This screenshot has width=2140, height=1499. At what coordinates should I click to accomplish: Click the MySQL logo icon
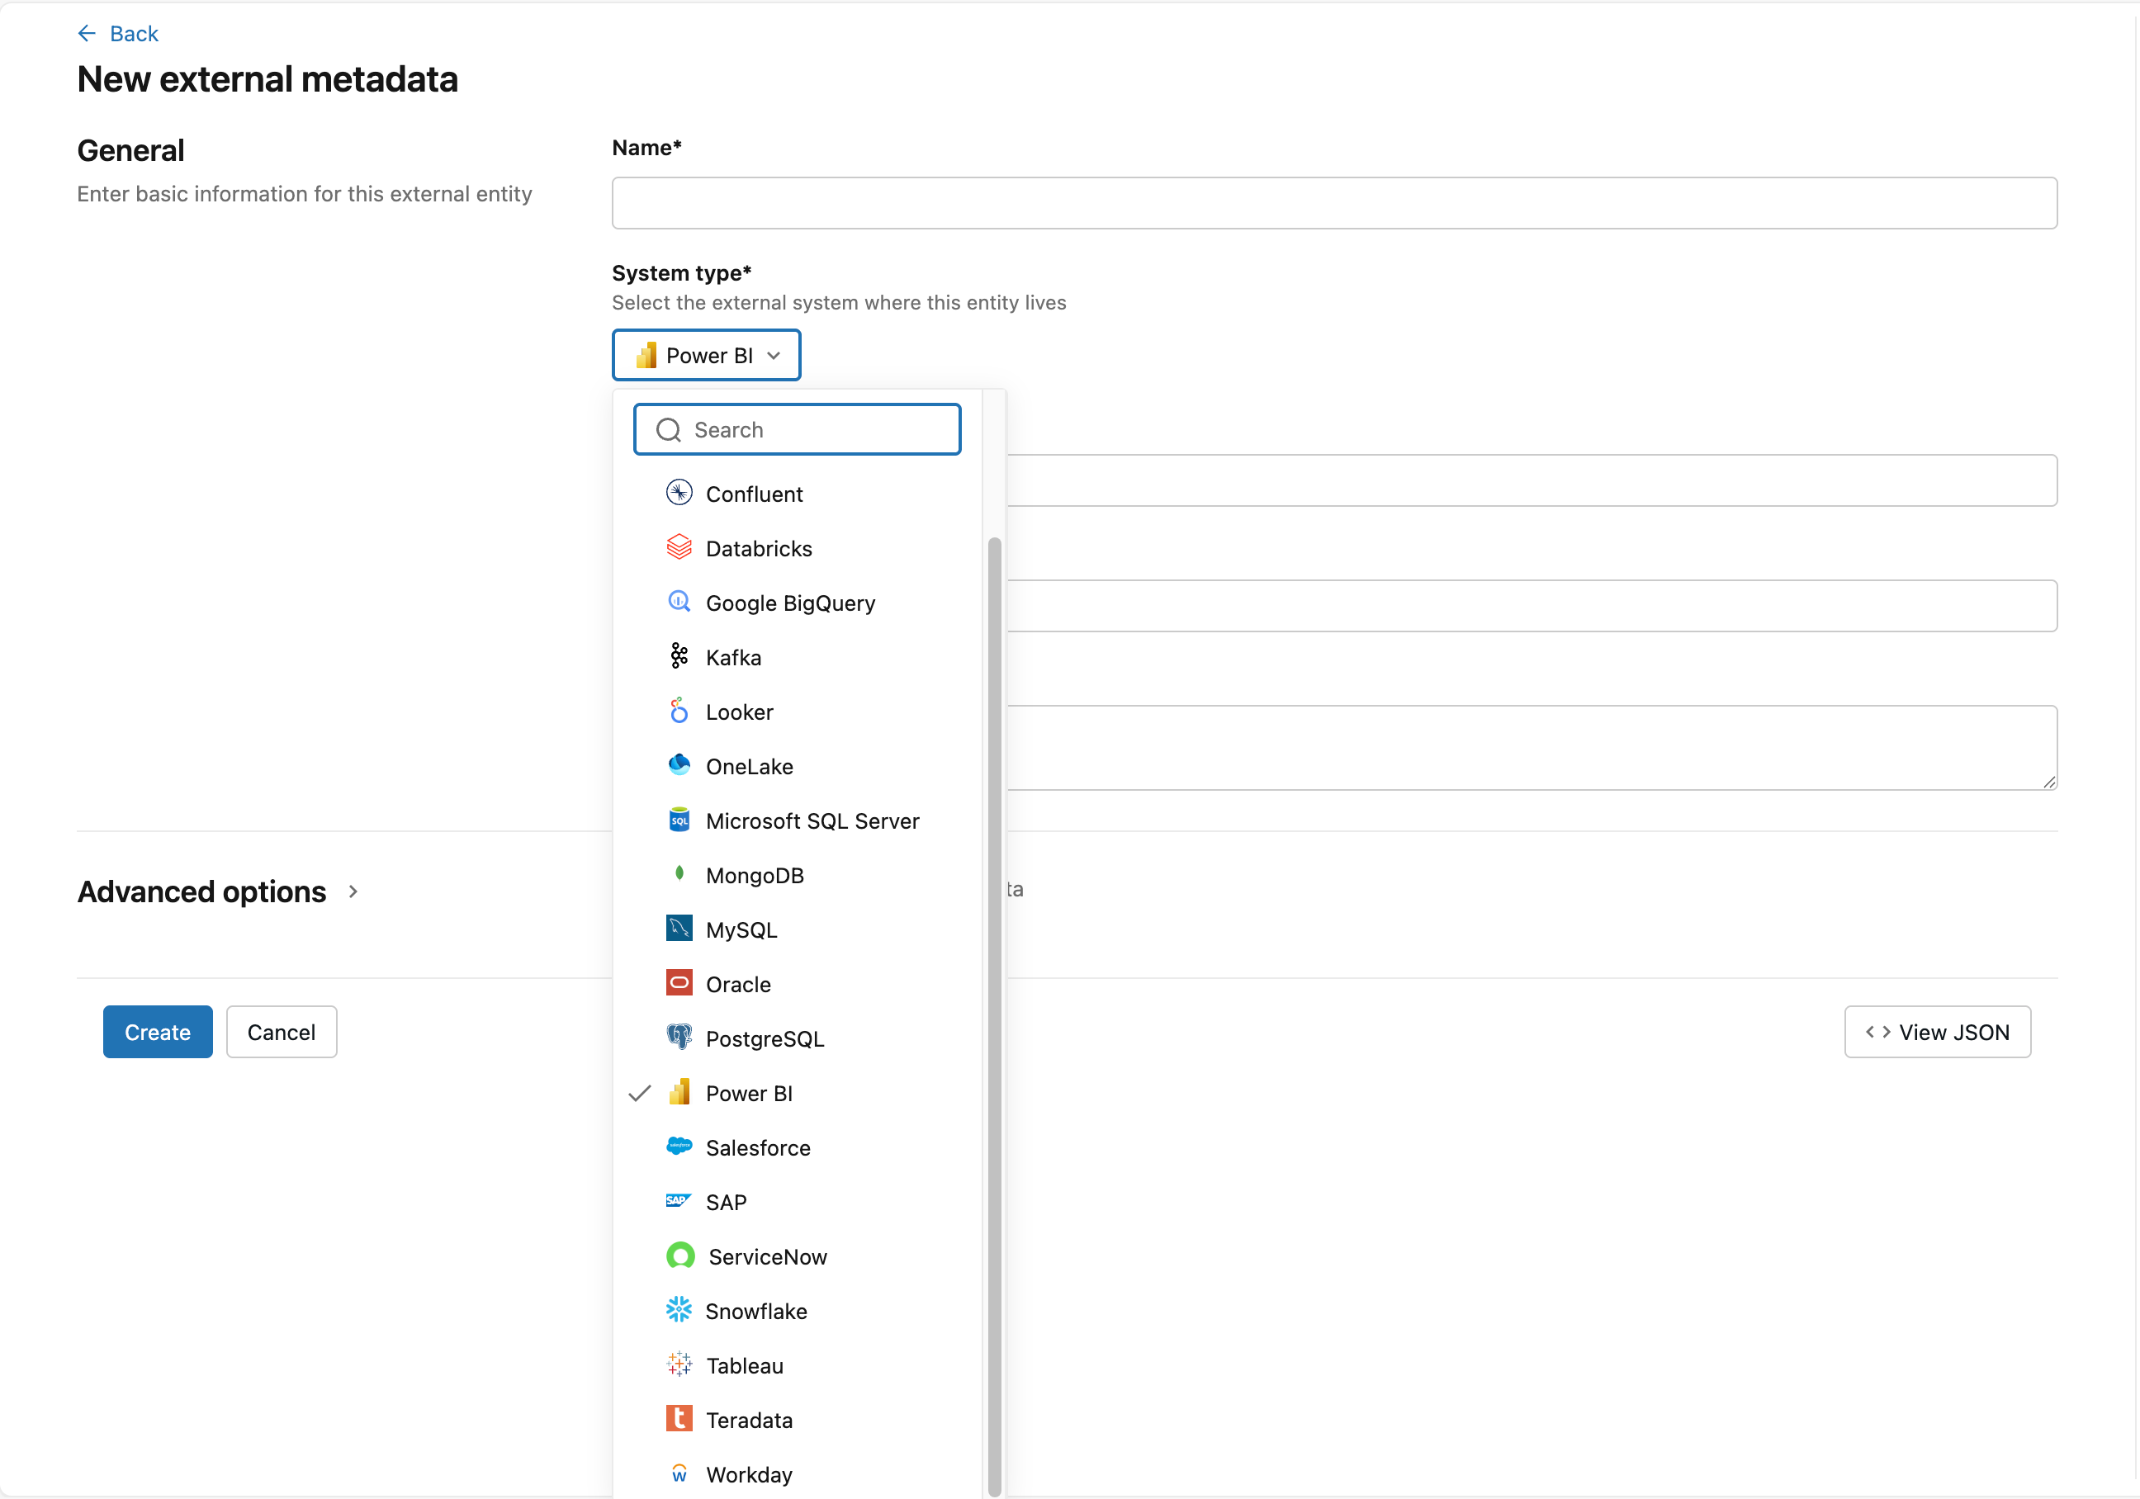tap(679, 929)
